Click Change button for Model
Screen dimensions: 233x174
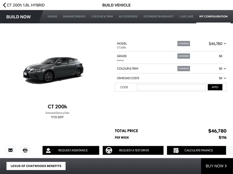[x=184, y=44]
